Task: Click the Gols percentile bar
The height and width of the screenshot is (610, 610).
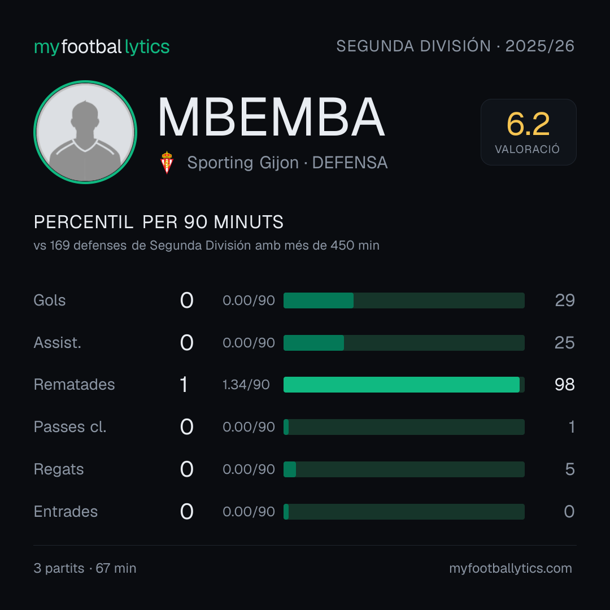Action: coord(404,300)
